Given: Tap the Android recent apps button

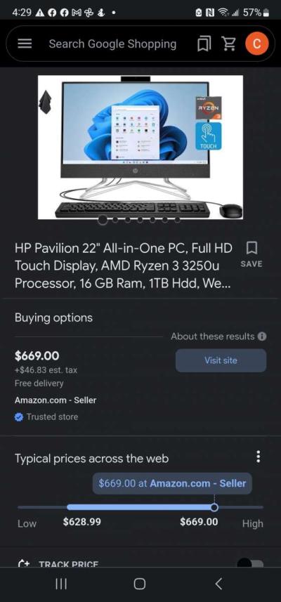Looking at the screenshot, I should click(x=61, y=584).
